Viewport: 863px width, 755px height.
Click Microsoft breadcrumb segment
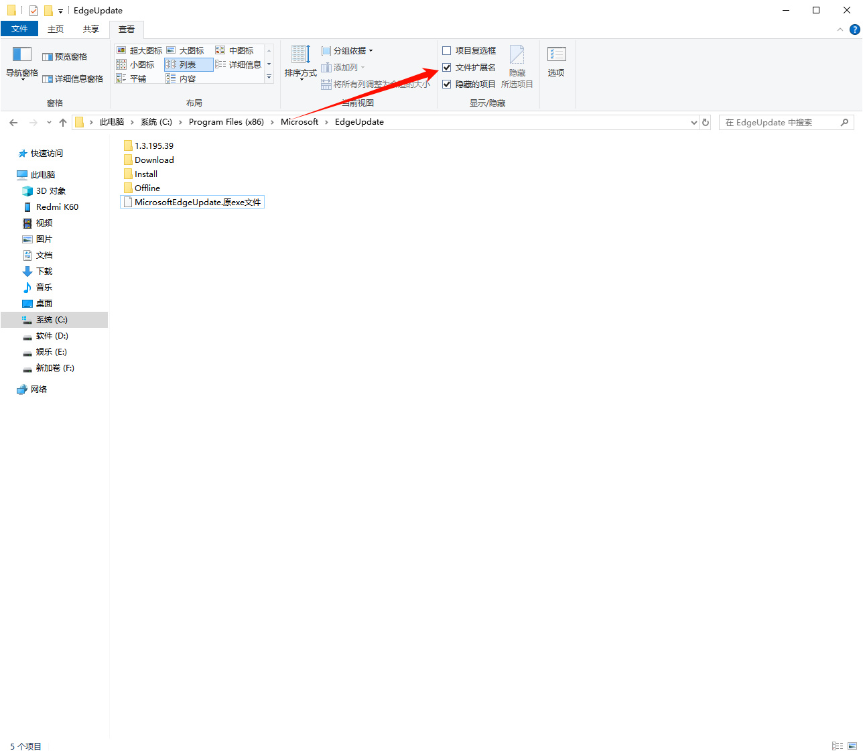point(300,122)
